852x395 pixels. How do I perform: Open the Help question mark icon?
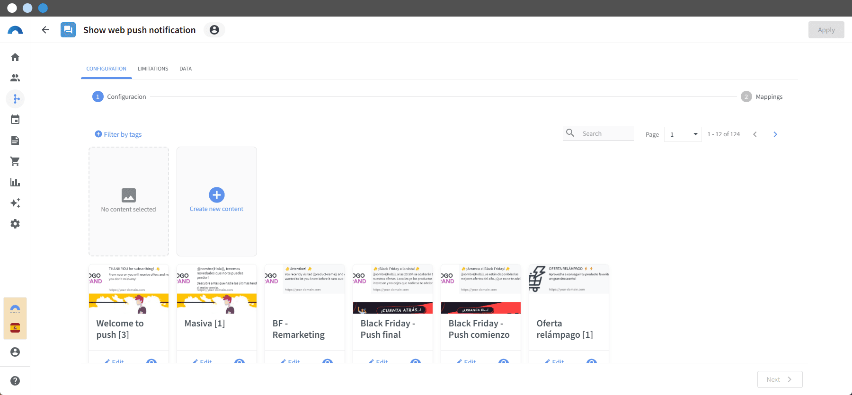tap(15, 381)
